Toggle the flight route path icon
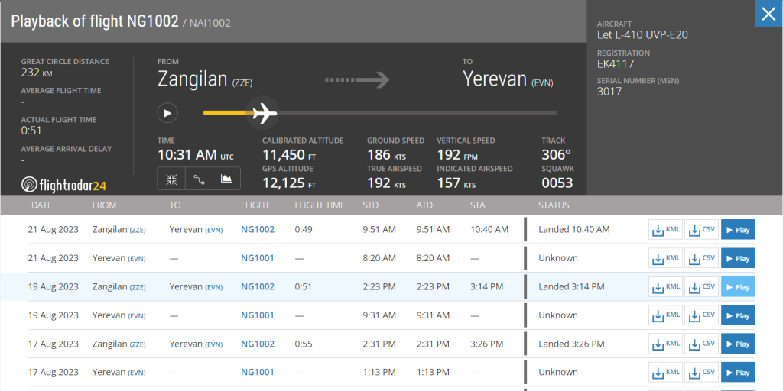The height and width of the screenshot is (391, 783). pos(199,179)
